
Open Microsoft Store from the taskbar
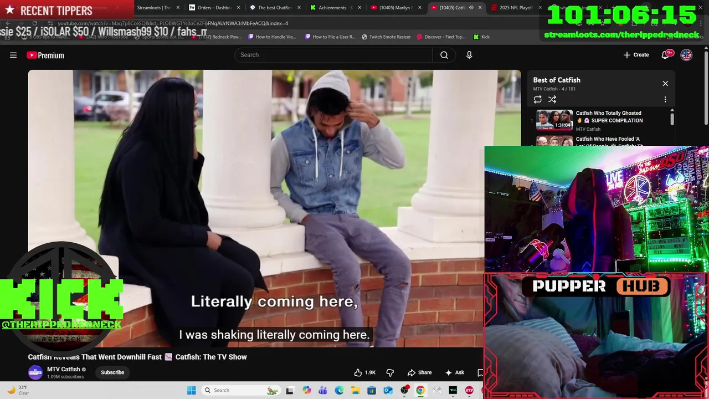(x=372, y=390)
